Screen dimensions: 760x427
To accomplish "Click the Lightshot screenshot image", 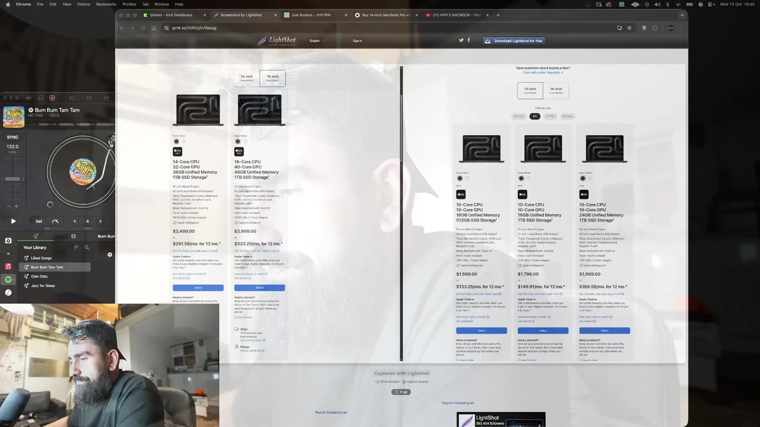I will tap(401, 213).
